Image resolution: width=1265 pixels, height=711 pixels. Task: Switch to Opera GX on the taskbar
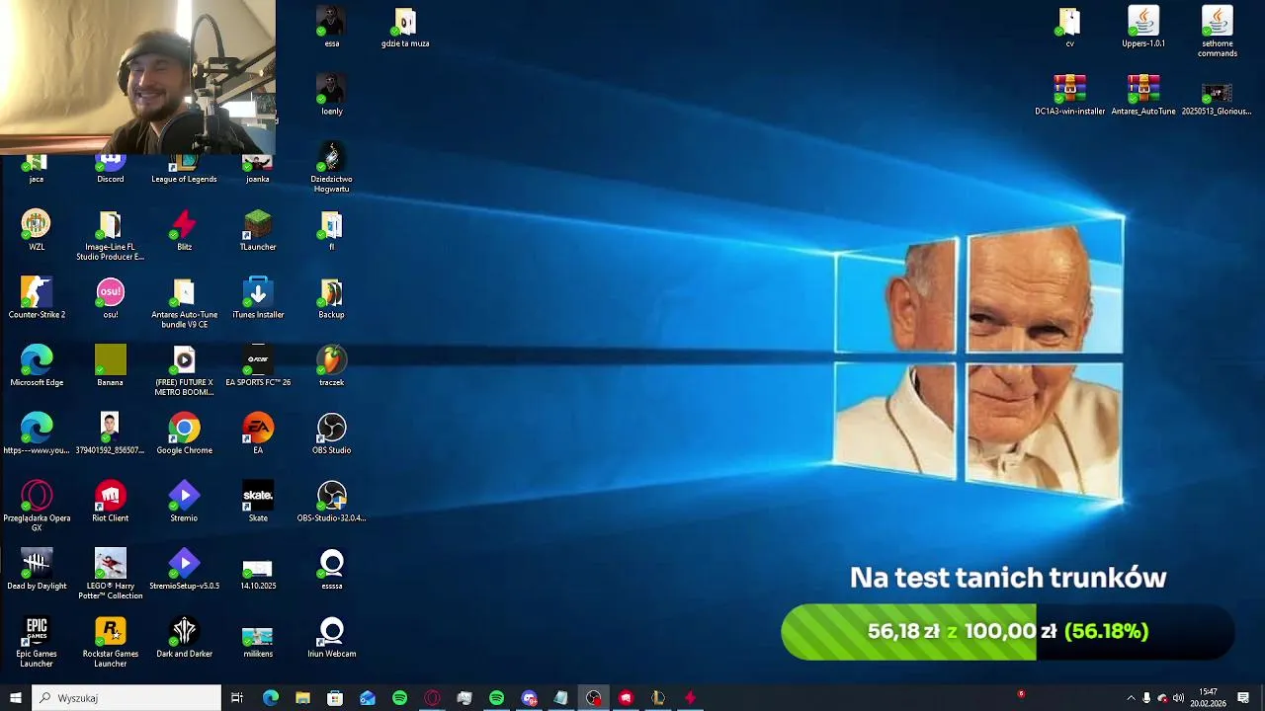click(x=432, y=698)
